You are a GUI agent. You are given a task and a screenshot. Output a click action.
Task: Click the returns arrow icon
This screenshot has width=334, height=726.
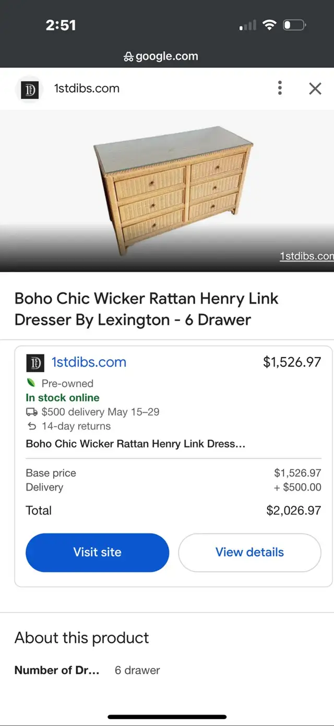pos(31,426)
